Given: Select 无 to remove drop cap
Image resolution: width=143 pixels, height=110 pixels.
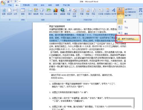Looking at the screenshot, I should [128, 22].
